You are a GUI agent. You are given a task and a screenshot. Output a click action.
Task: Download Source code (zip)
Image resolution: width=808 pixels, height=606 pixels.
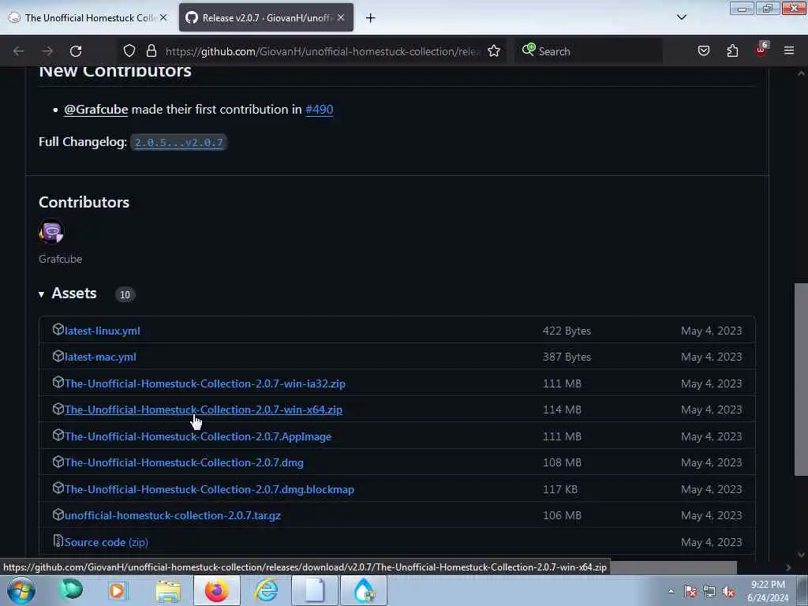(107, 542)
